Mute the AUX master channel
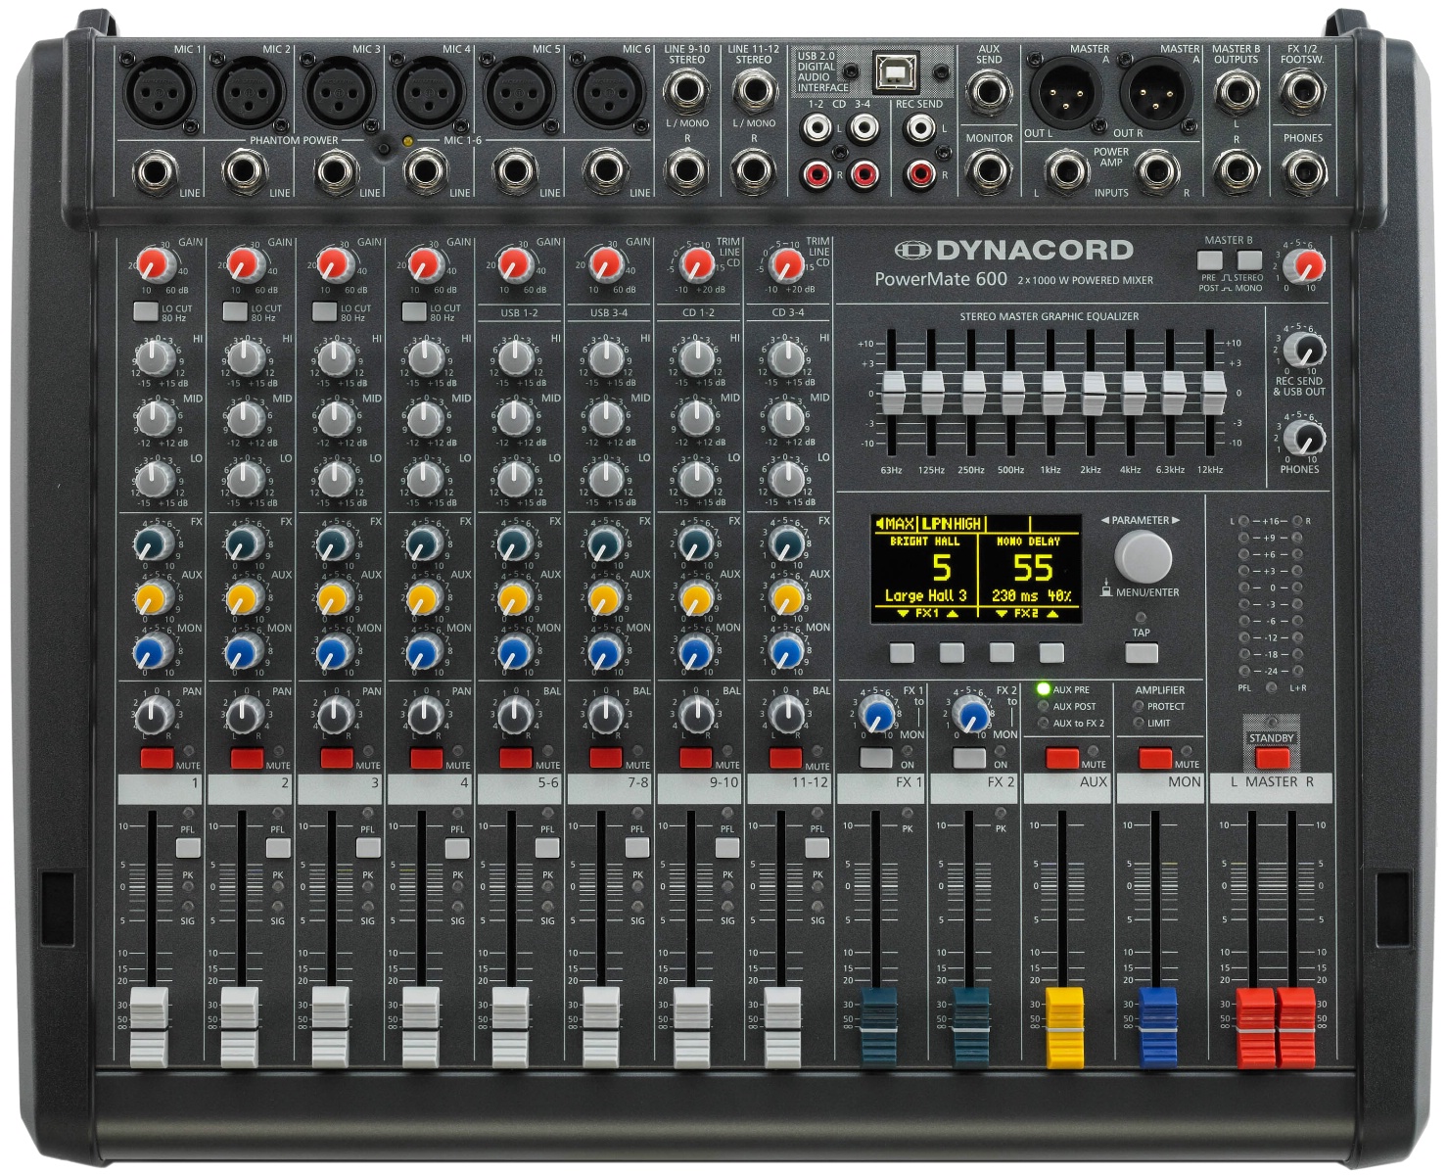 [1062, 757]
